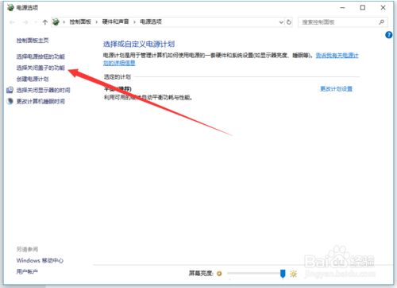
Task: Click the 电源选项 title bar icon
Action: point(10,8)
